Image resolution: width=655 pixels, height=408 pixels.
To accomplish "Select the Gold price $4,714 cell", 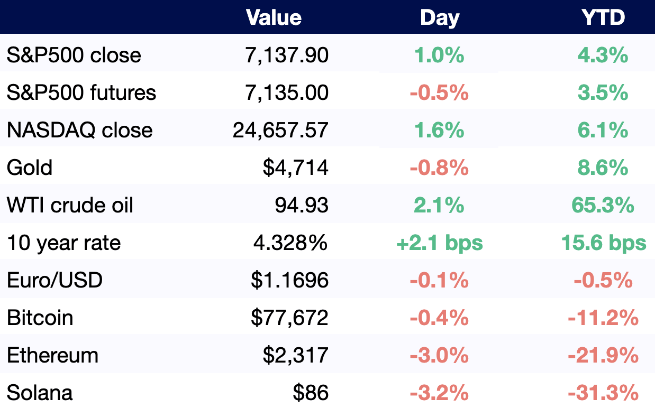I will 295,168.
